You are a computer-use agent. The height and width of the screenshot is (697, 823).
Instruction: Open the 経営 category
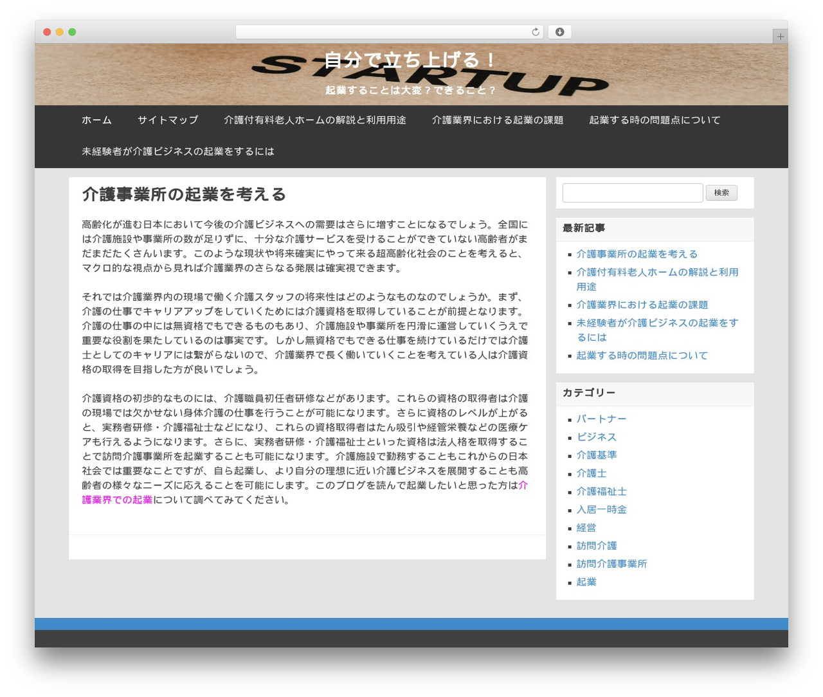(x=586, y=527)
